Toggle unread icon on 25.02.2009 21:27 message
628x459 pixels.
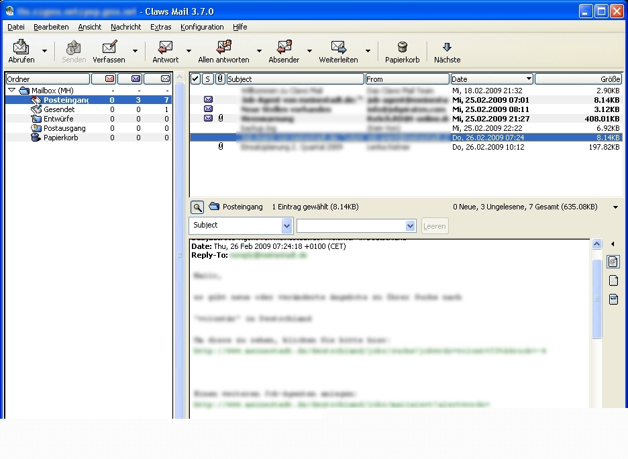coord(208,118)
